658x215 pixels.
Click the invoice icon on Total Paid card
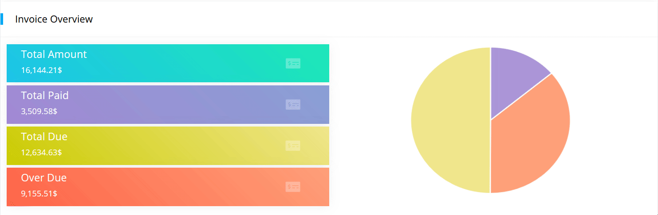pyautogui.click(x=293, y=104)
